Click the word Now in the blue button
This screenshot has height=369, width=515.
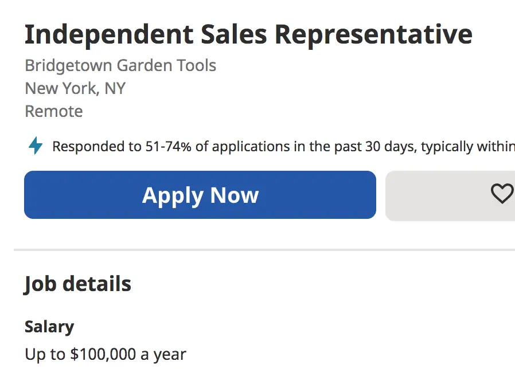235,195
